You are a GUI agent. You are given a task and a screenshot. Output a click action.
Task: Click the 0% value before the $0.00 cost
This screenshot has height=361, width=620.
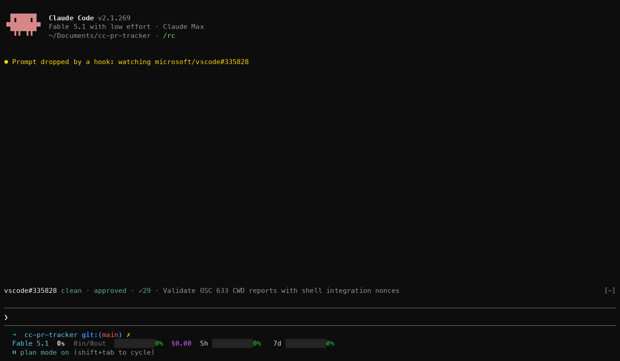point(159,343)
